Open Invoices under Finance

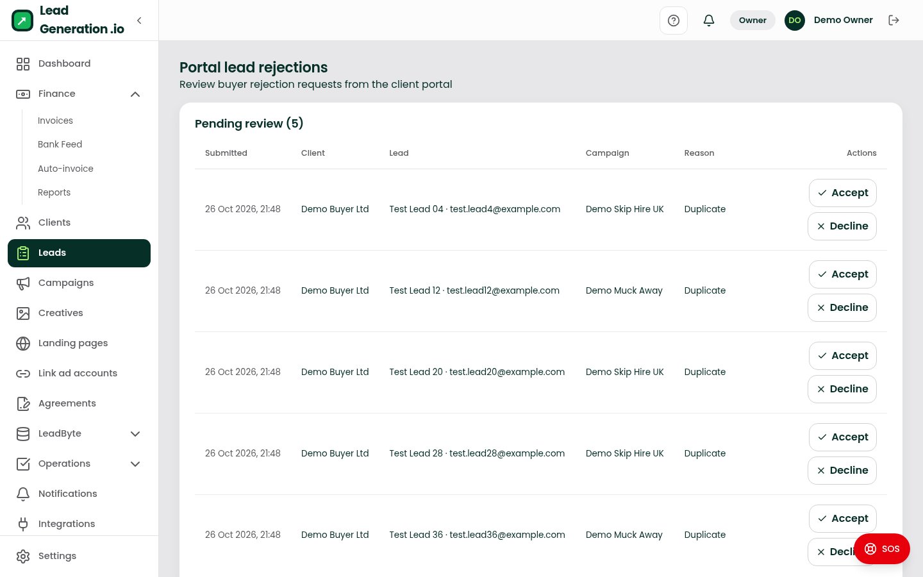[x=55, y=121]
